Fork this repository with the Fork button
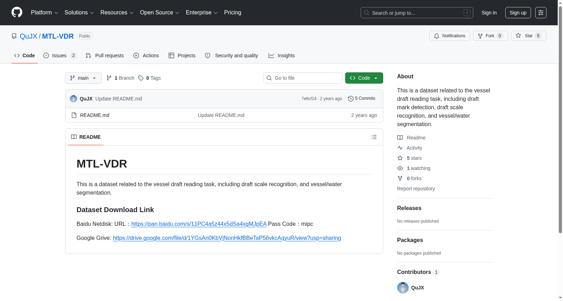 click(x=491, y=36)
